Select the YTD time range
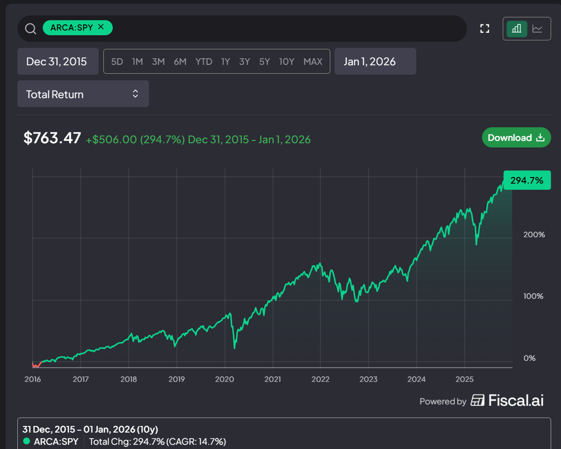The width and height of the screenshot is (561, 449). click(x=203, y=62)
